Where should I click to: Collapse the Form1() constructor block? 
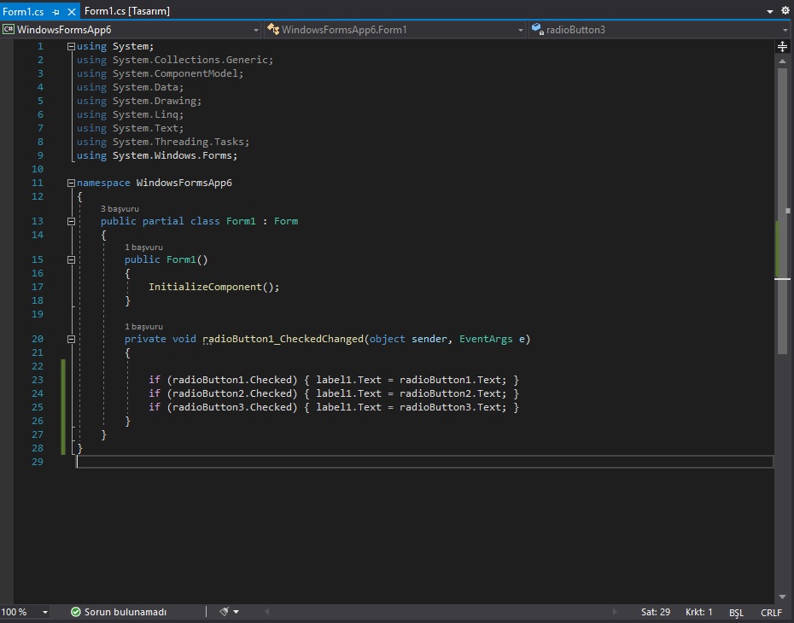tap(72, 259)
